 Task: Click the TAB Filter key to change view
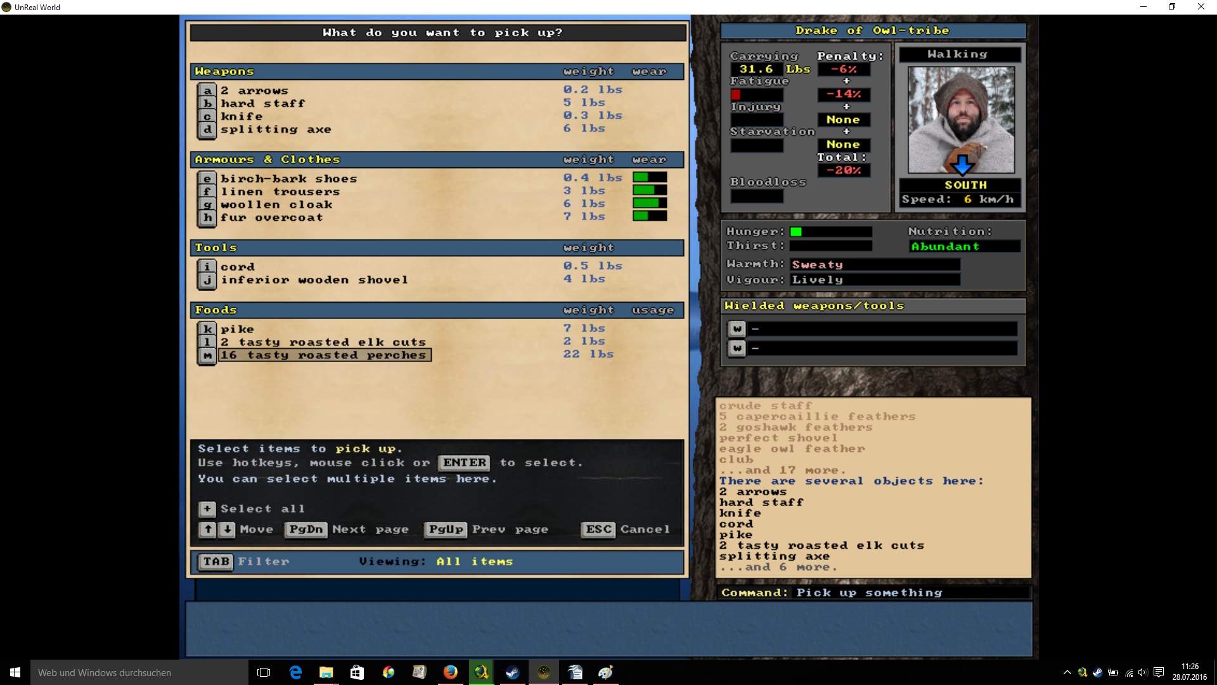tap(216, 561)
